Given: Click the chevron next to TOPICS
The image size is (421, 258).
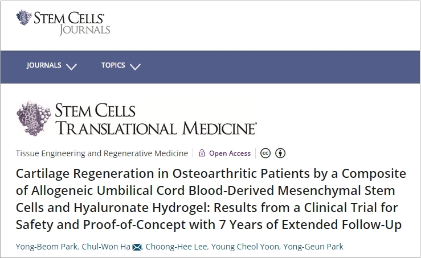Looking at the screenshot, I should [x=135, y=66].
